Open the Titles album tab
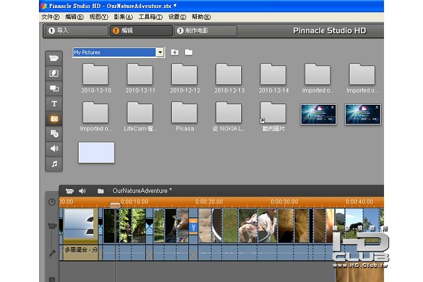This screenshot has width=423, height=282. (x=54, y=103)
